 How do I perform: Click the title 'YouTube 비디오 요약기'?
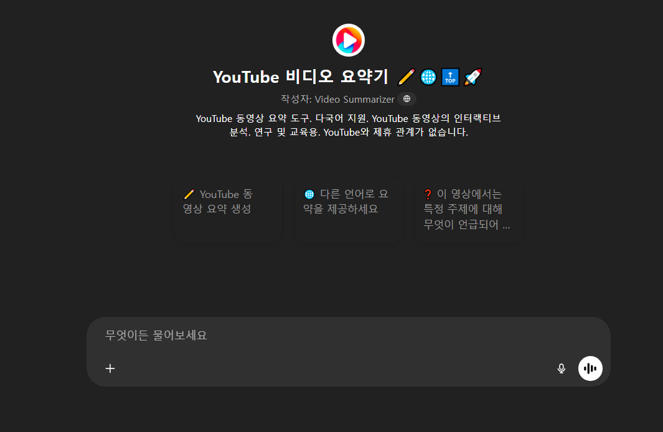pos(301,77)
